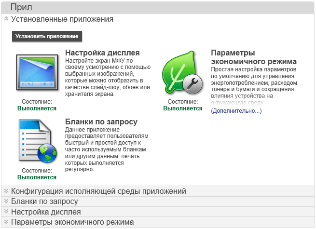Expand Параметры экономичного режима bottom section

pos(158,222)
